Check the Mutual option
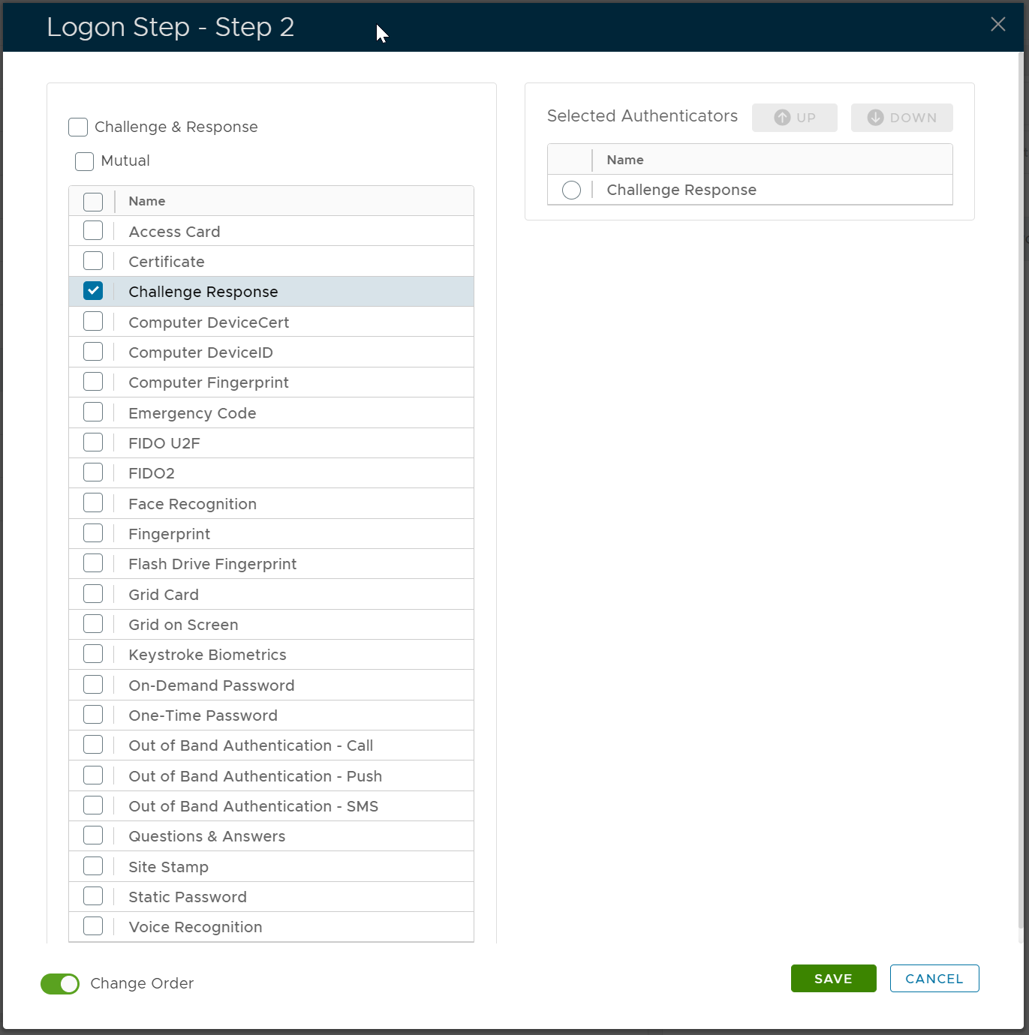This screenshot has height=1035, width=1029. [85, 161]
